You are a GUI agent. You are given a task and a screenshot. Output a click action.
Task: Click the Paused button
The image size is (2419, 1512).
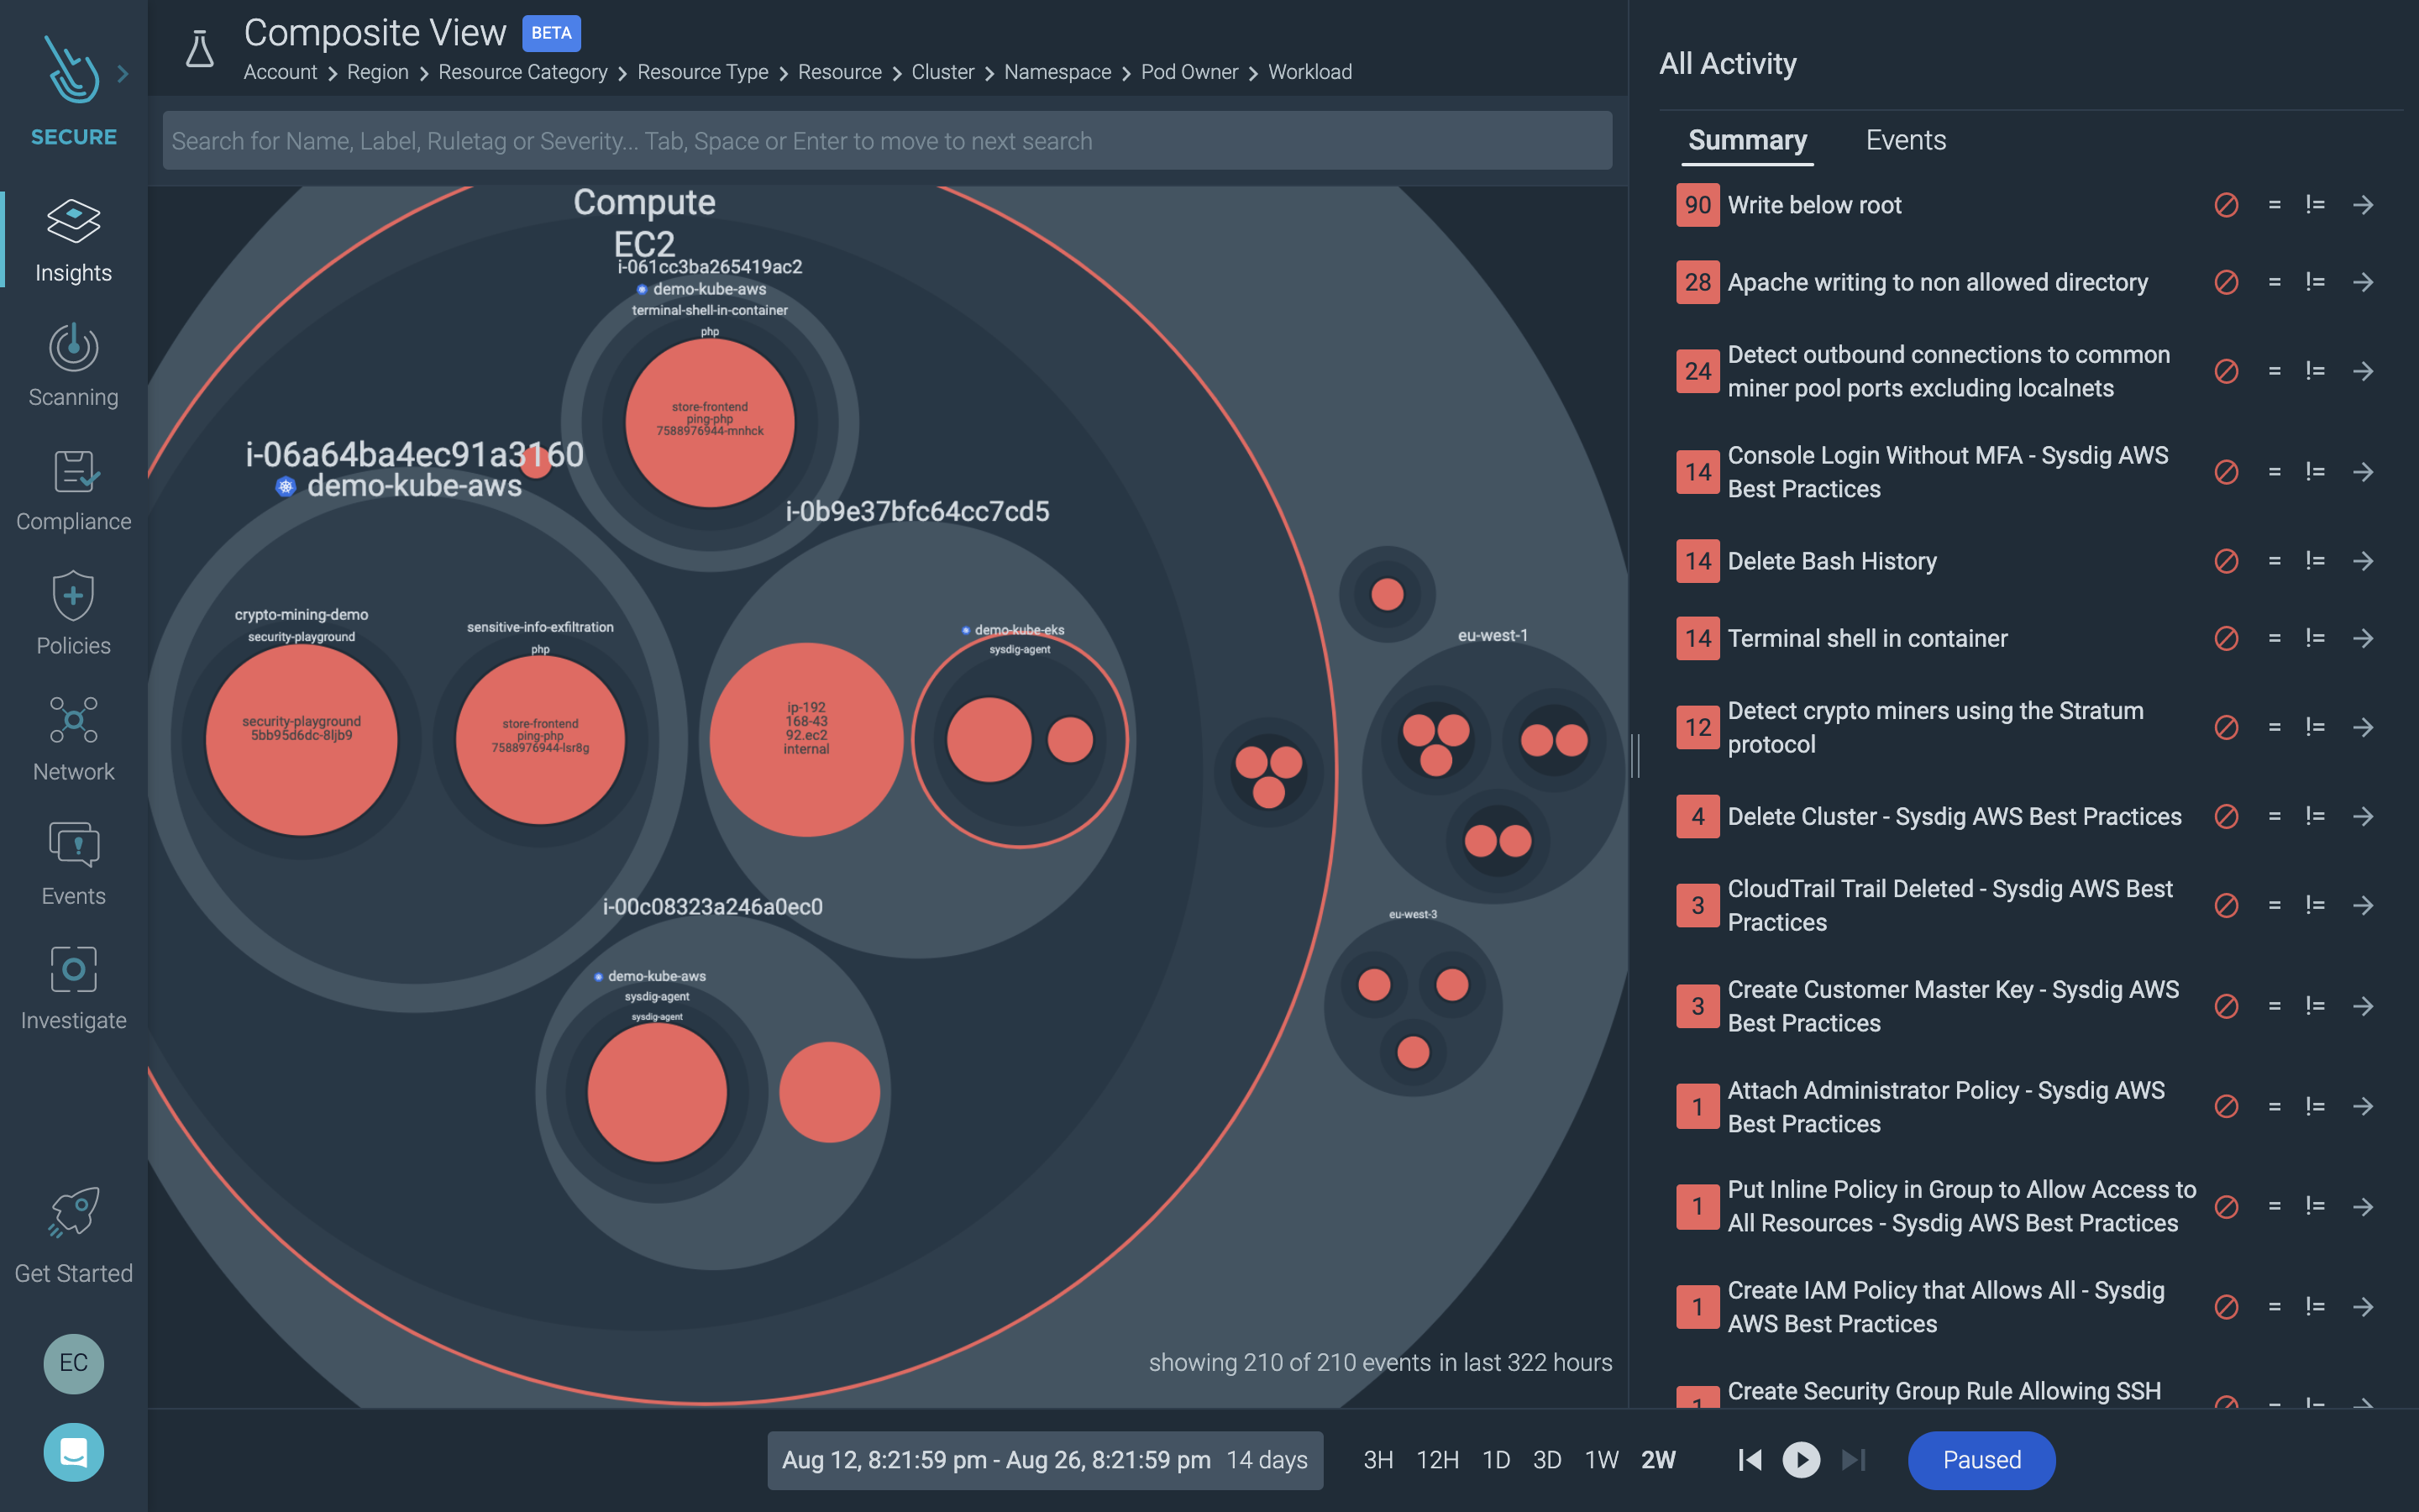pyautogui.click(x=1981, y=1460)
